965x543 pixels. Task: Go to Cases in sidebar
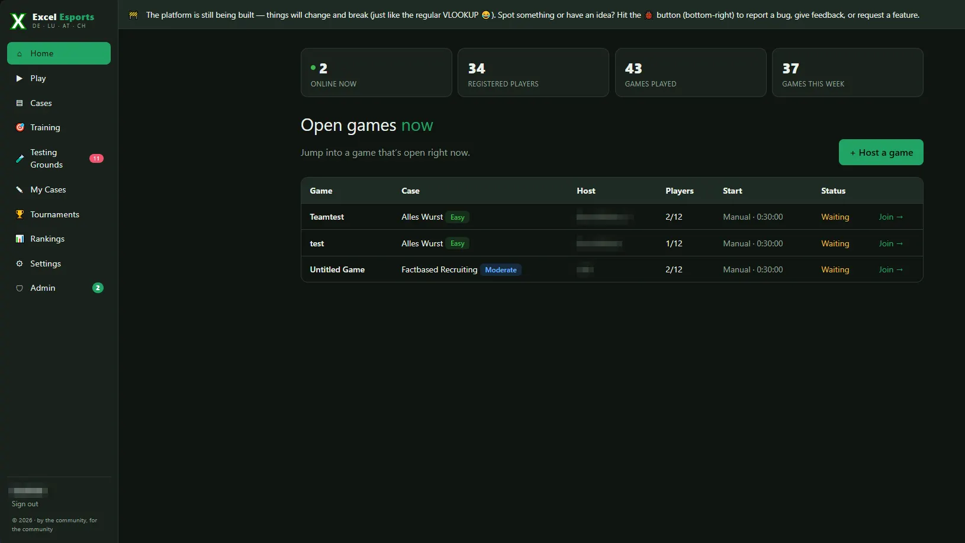pyautogui.click(x=59, y=103)
